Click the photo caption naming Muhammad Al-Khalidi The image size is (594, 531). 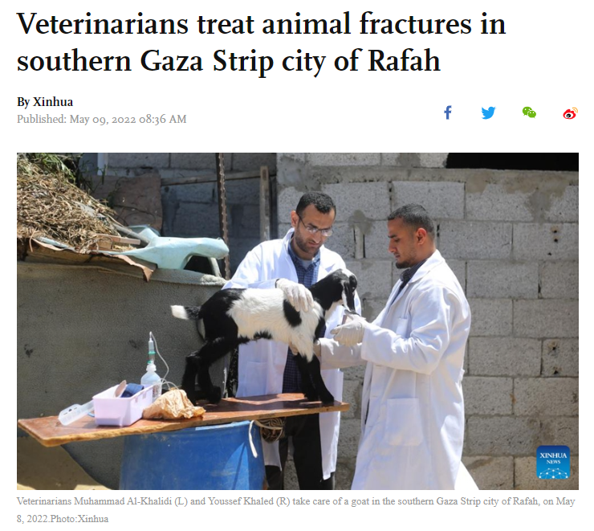(295, 510)
